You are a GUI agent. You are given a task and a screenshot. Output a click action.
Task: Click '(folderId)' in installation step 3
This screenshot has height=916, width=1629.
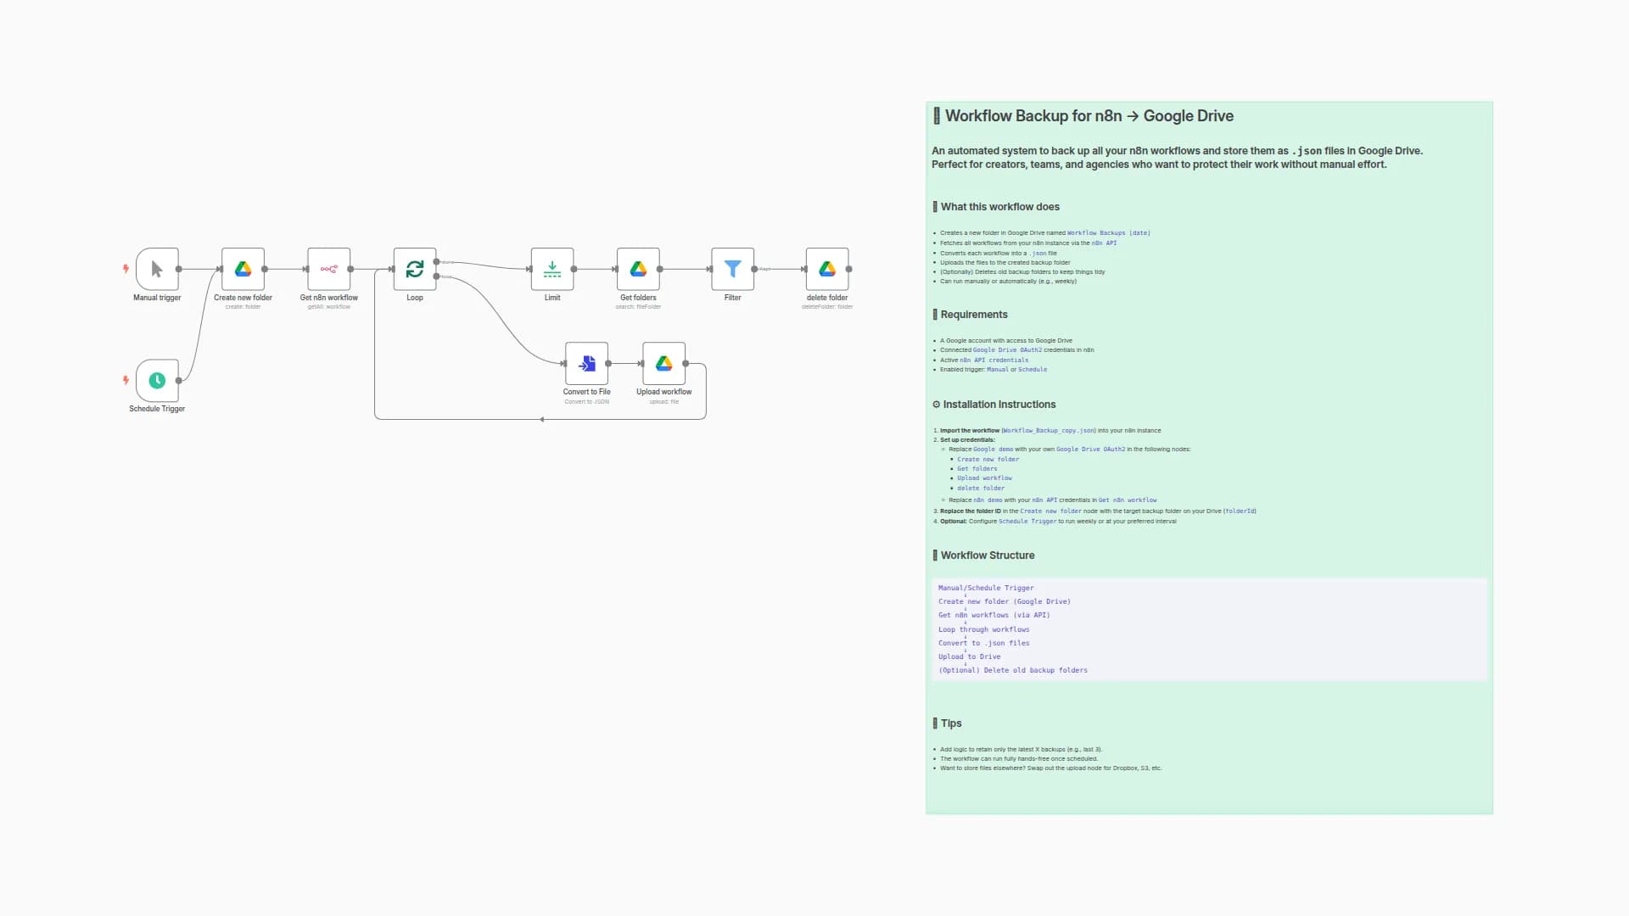pyautogui.click(x=1240, y=511)
